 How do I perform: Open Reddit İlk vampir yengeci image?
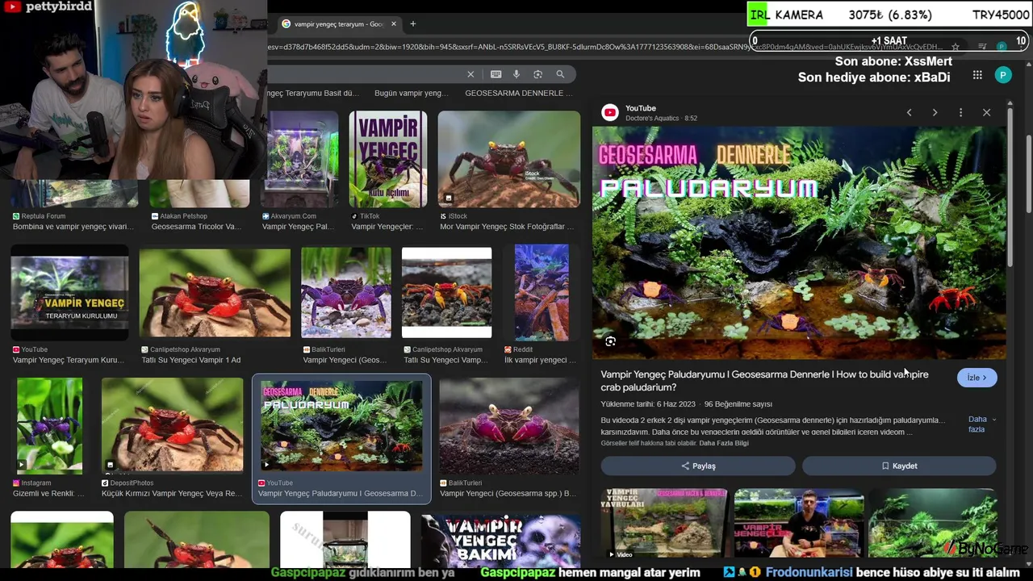pyautogui.click(x=541, y=294)
